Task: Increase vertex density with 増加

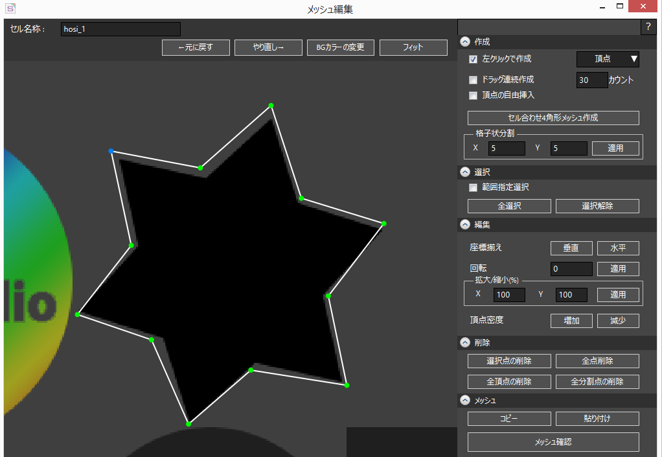Action: click(571, 321)
